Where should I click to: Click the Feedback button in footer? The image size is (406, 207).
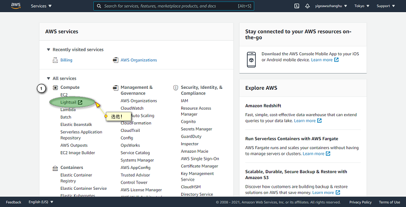tap(14, 202)
